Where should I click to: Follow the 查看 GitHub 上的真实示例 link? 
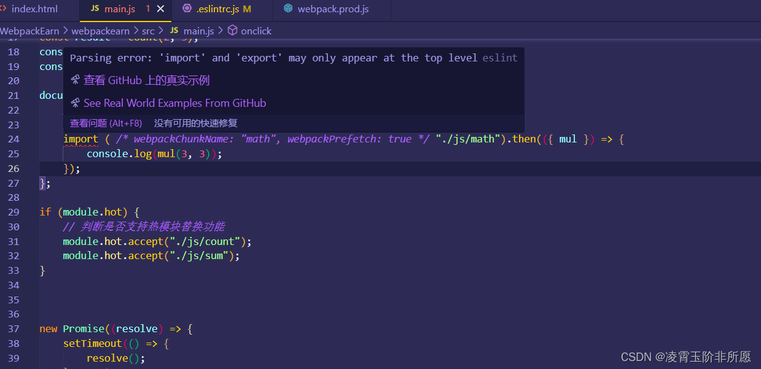[147, 80]
